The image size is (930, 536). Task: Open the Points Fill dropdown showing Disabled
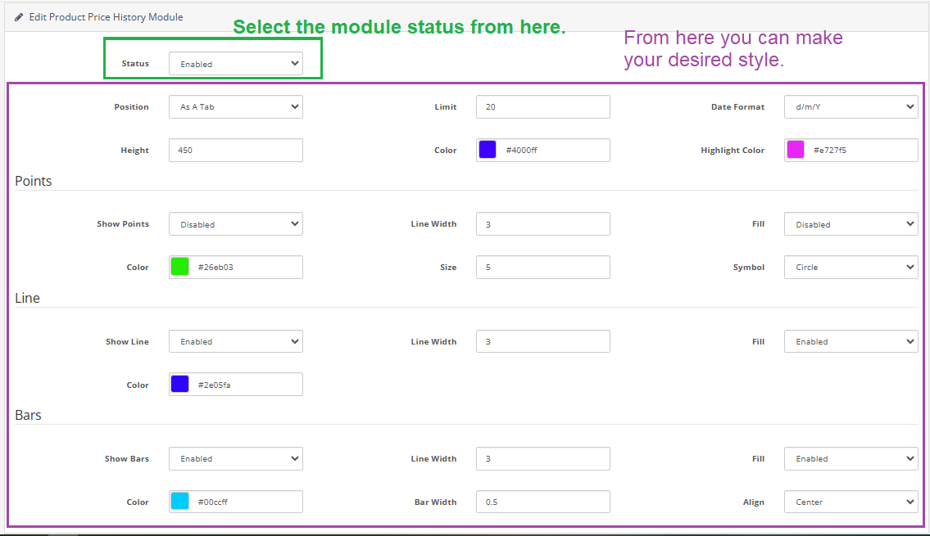(x=851, y=224)
